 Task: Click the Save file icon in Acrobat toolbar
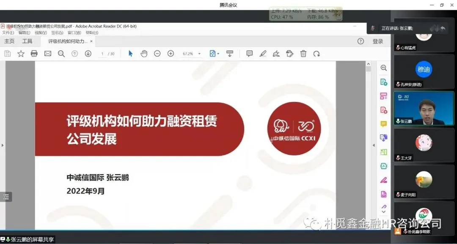pyautogui.click(x=8, y=54)
